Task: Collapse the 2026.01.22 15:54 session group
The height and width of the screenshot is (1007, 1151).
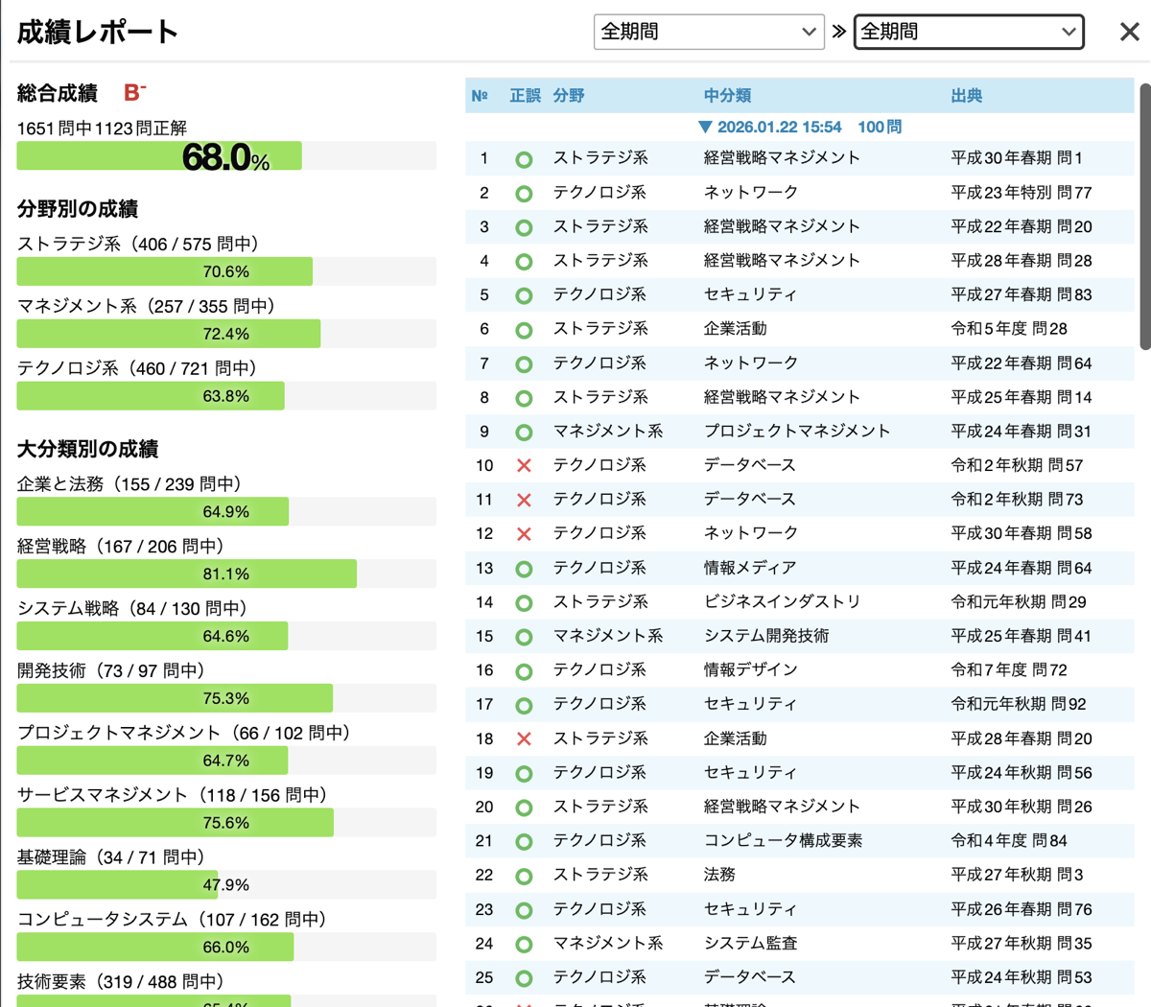Action: pos(706,127)
